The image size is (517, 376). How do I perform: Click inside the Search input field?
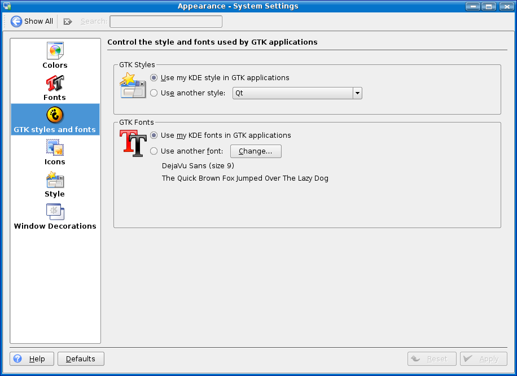click(165, 21)
